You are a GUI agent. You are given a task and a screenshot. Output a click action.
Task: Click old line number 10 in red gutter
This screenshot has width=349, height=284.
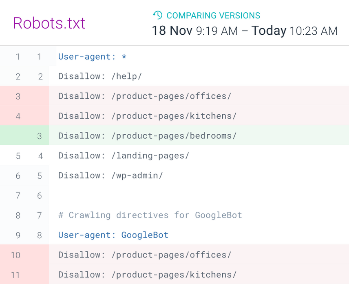pyautogui.click(x=15, y=255)
